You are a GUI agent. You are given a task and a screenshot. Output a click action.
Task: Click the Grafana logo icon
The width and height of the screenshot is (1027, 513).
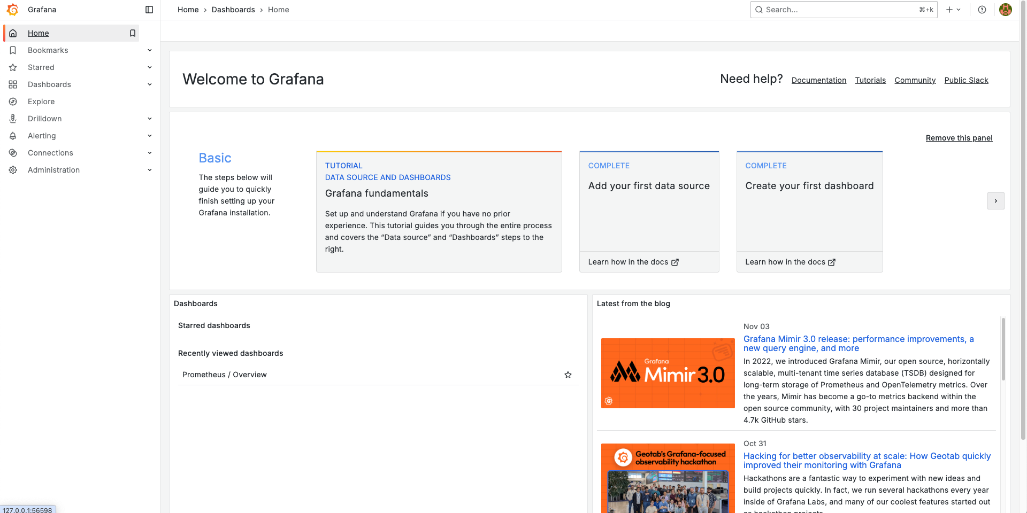13,10
